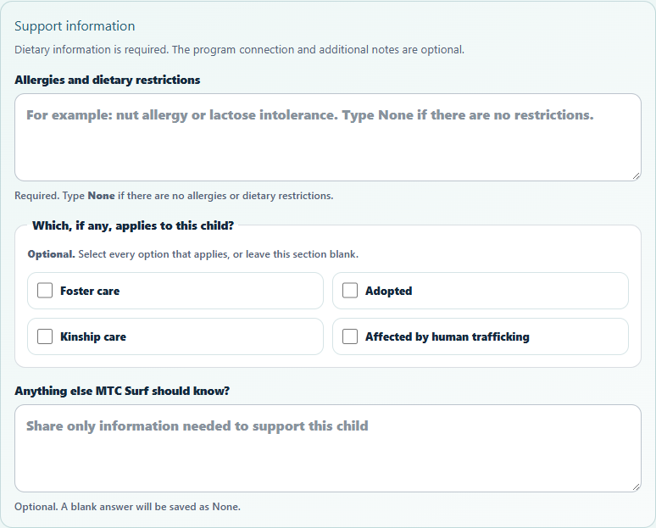Viewport: 656px width, 528px height.
Task: Click the Allergies and dietary restrictions label
Action: 108,80
